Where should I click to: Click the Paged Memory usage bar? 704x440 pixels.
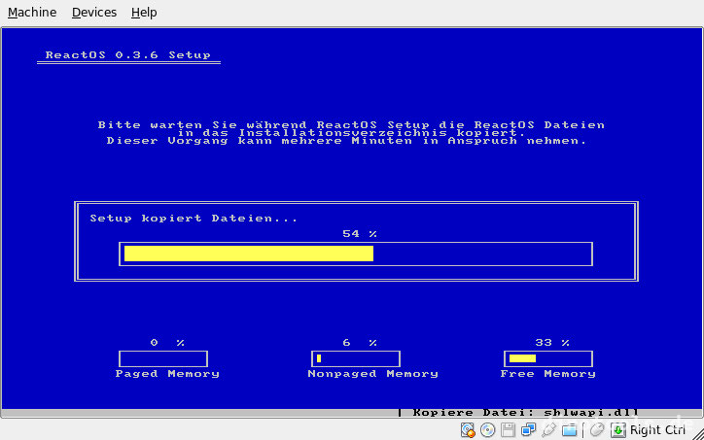[x=163, y=358]
